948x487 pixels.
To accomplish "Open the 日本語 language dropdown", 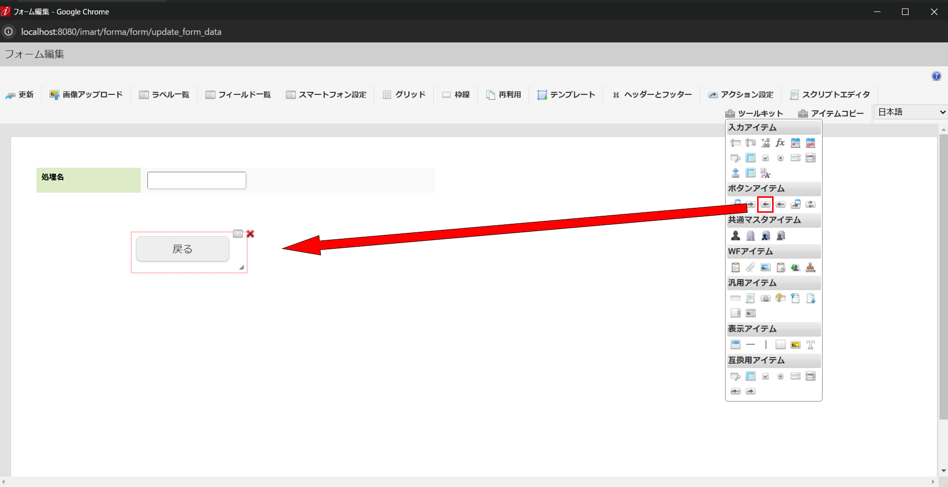I will tap(911, 112).
